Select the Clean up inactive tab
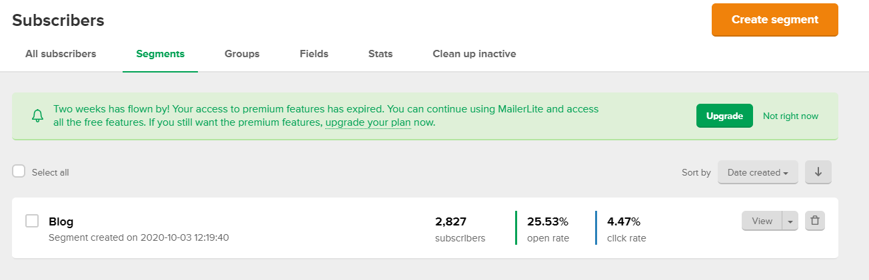This screenshot has width=869, height=280. tap(474, 54)
